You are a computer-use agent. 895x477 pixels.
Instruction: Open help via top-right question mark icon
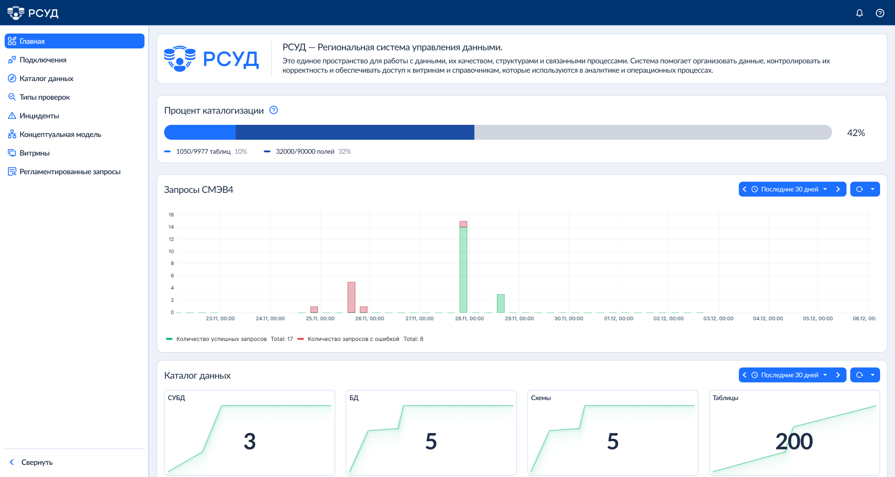[x=880, y=13]
